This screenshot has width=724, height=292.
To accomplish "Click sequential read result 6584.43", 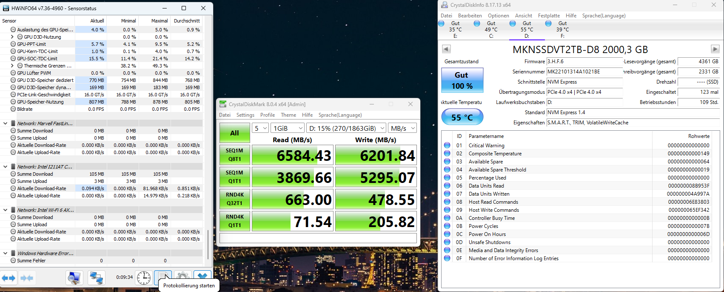I will (x=292, y=155).
